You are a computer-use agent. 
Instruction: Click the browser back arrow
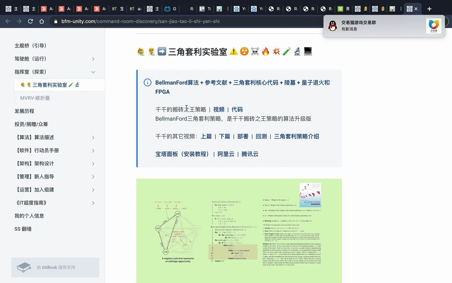[x=8, y=21]
